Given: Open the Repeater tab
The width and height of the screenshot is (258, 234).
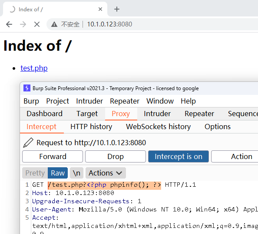Looking at the screenshot, I should coord(199,114).
